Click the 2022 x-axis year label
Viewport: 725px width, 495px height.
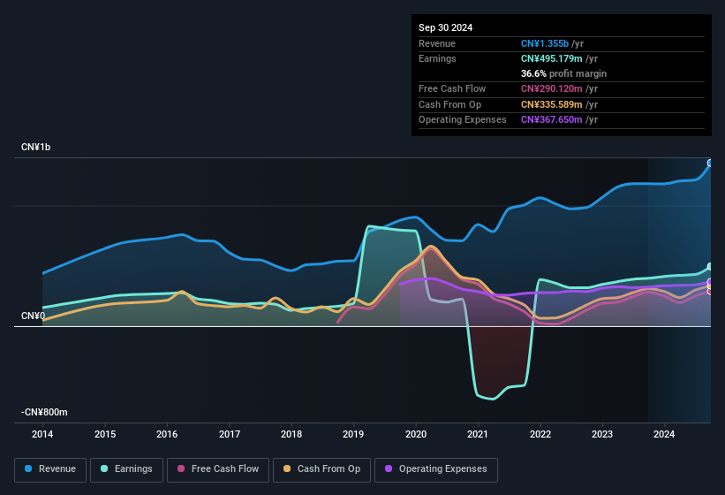[540, 434]
